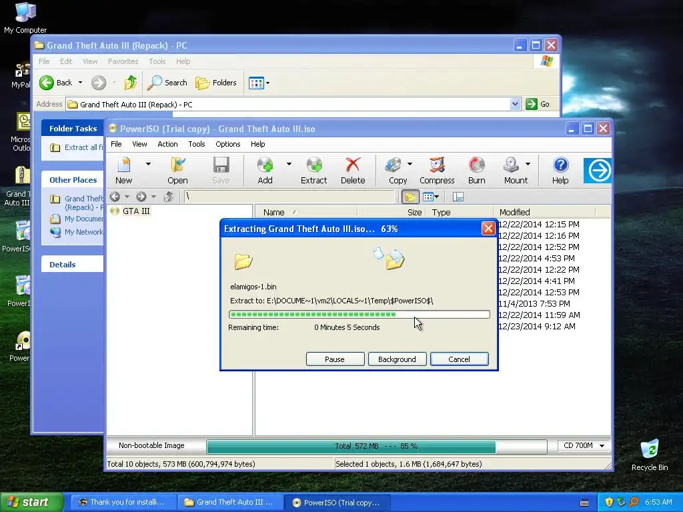Close the extracting dialog with X

click(488, 229)
